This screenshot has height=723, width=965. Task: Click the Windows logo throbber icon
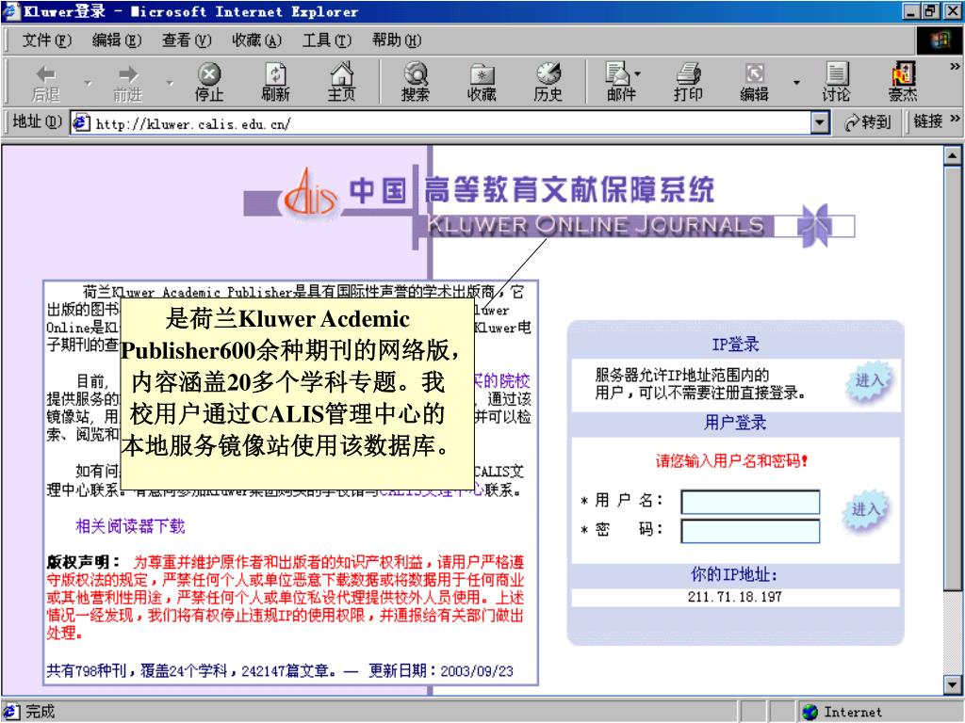tap(940, 40)
